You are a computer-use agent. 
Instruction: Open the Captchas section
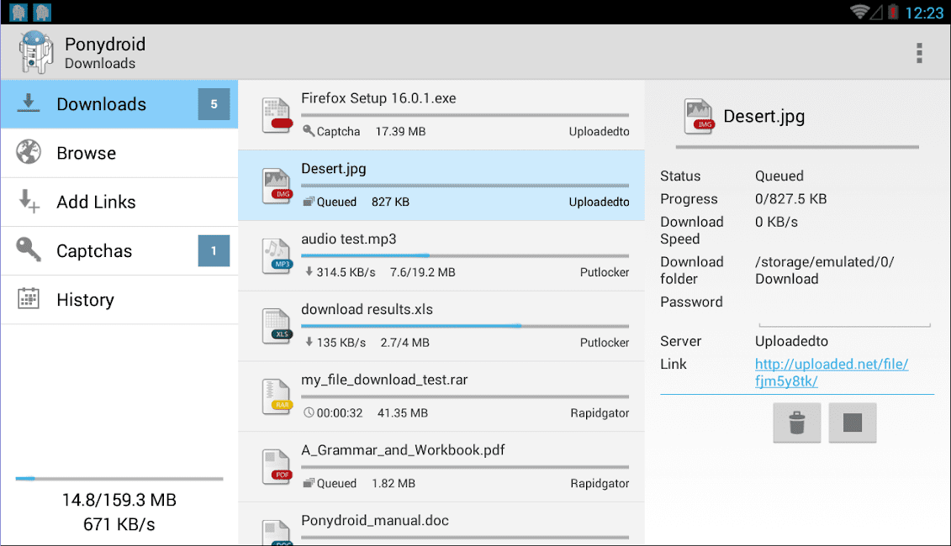click(119, 251)
